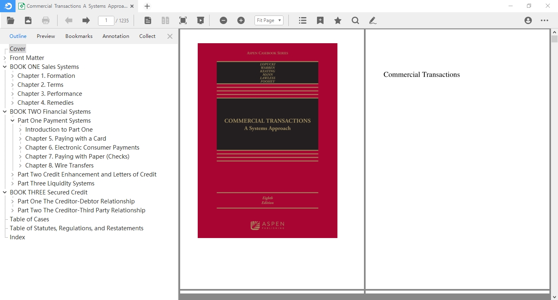The width and height of the screenshot is (558, 300).
Task: Go to next page with right arrow
Action: [x=86, y=20]
